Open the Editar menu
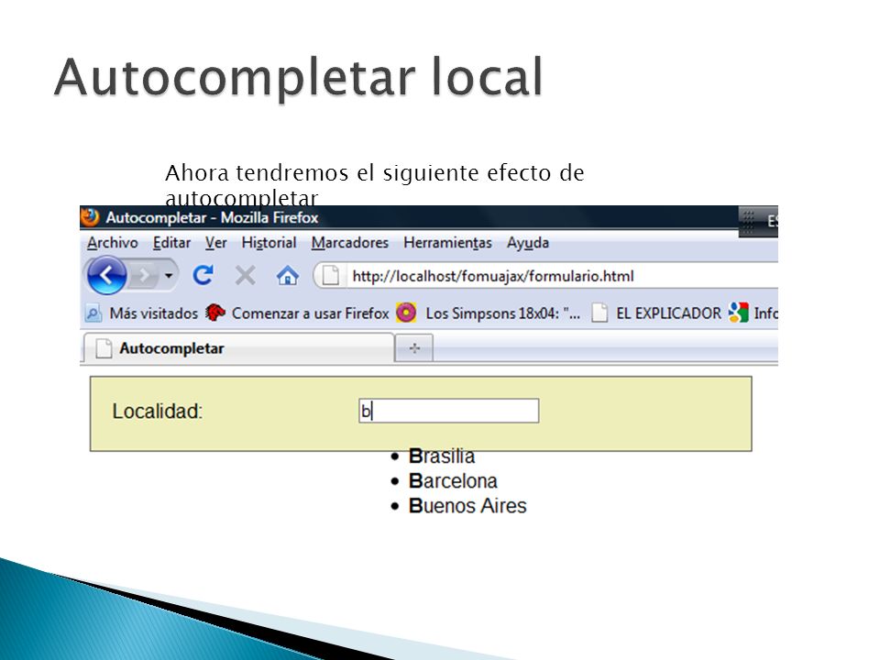The height and width of the screenshot is (660, 880). (x=171, y=243)
